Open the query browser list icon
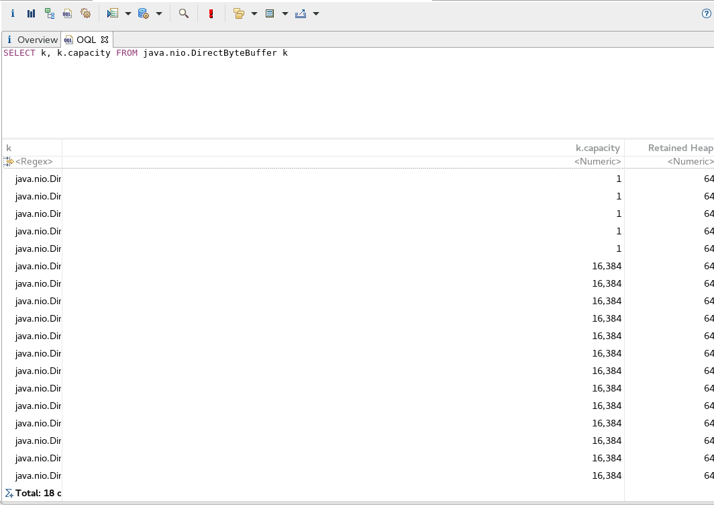This screenshot has height=505, width=714. pyautogui.click(x=114, y=13)
